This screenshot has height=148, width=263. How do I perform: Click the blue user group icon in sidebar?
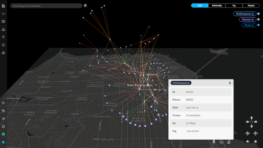click(x=3, y=142)
